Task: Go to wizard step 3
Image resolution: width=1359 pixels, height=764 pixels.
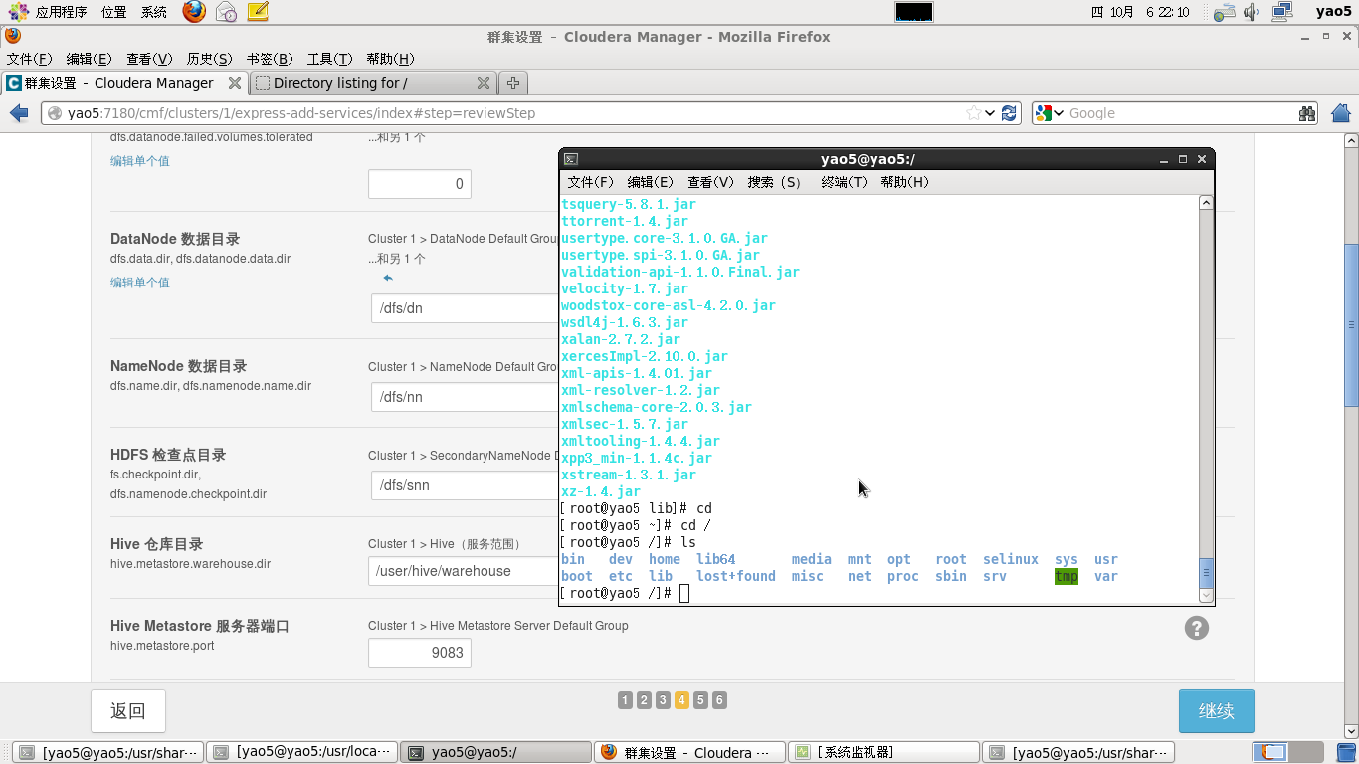Action: (x=663, y=700)
